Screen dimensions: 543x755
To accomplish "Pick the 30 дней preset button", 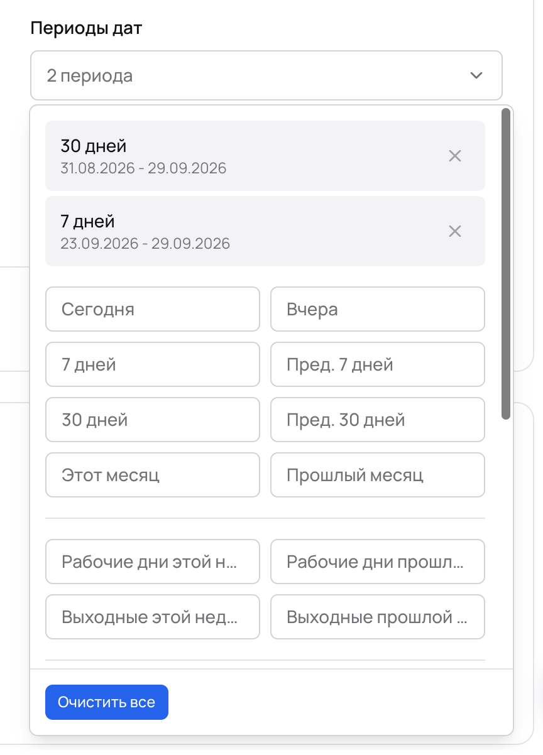I will point(153,420).
